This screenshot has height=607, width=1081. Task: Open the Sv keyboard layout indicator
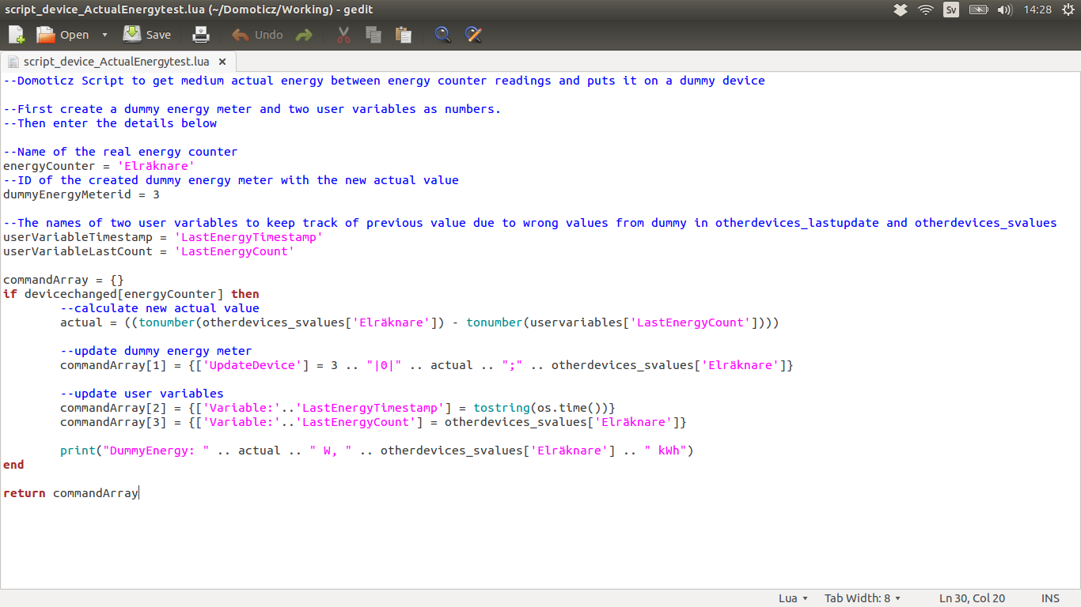click(951, 9)
